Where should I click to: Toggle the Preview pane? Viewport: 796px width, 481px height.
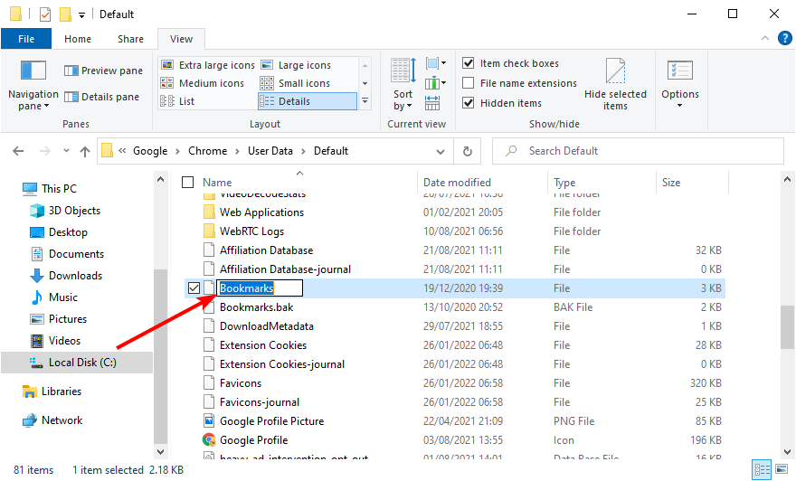click(103, 71)
